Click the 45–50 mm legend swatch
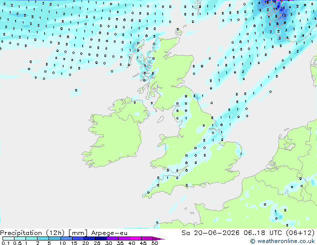The width and height of the screenshot is (317, 245). [x=146, y=238]
